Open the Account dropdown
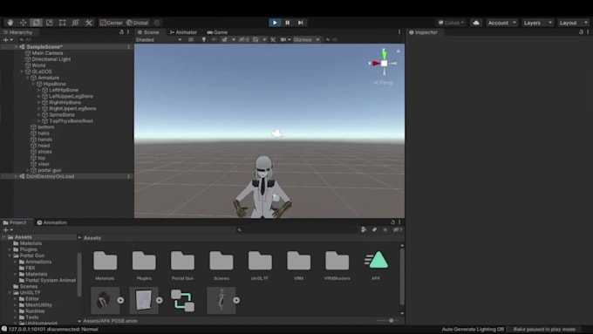Viewport: 593px width, 334px height. [x=501, y=23]
